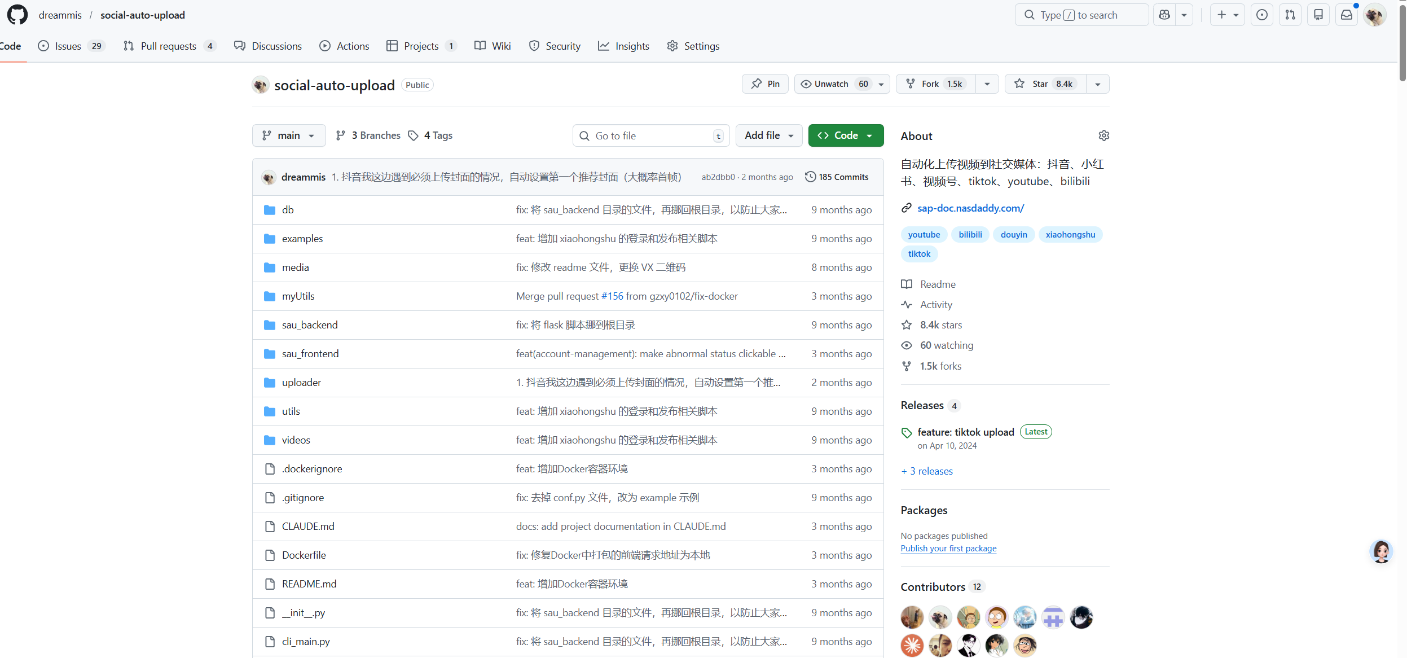Click the repositories icon in header
The image size is (1407, 658).
pos(1318,15)
